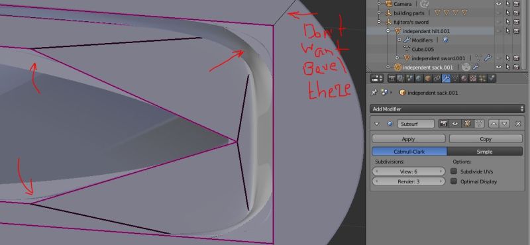Select the Simple subdivision type
The height and width of the screenshot is (245, 530).
[485, 152]
